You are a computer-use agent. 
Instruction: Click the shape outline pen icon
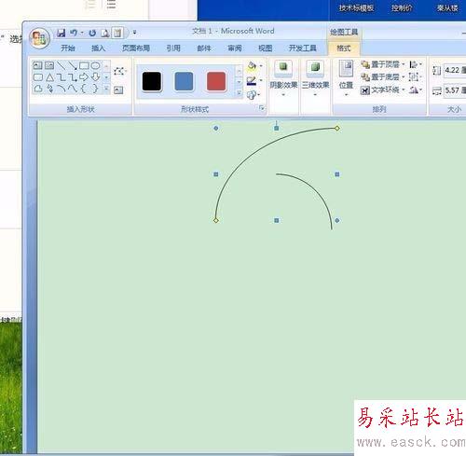(x=252, y=80)
